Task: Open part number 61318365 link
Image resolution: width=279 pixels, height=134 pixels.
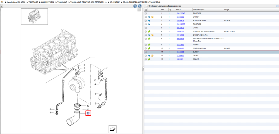Action: point(180,52)
